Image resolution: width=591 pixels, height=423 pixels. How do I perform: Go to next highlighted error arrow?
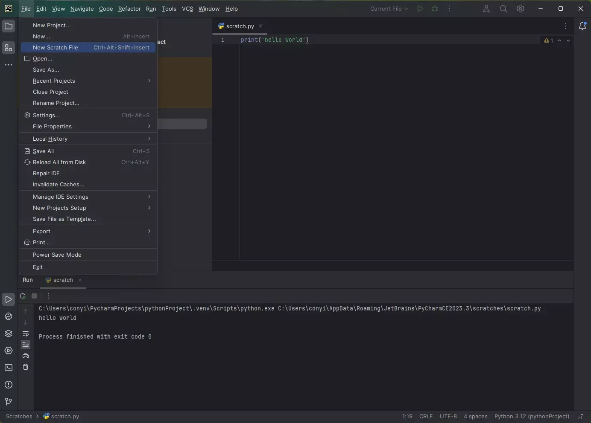coord(568,41)
